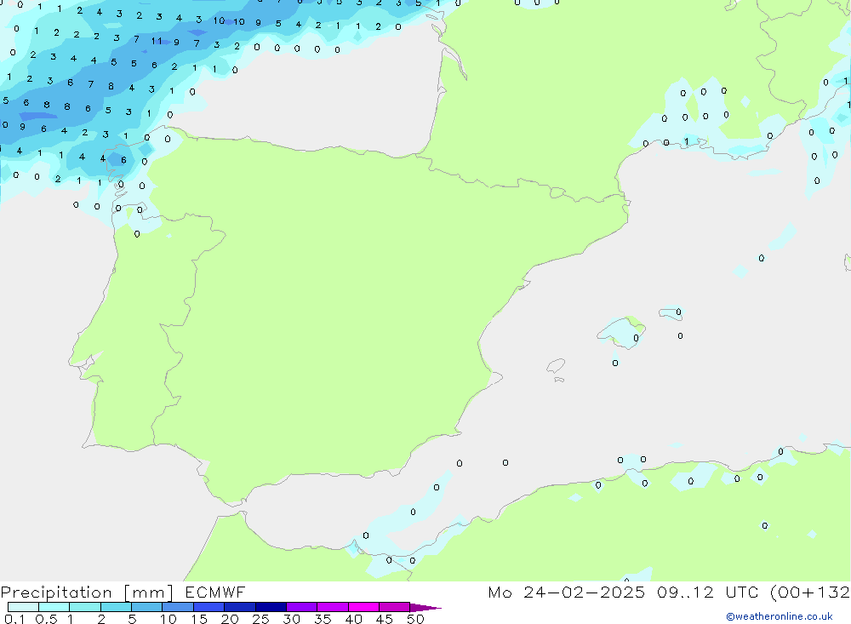The width and height of the screenshot is (851, 624).
Task: Click the legend label '0.5'
Action: point(46,619)
